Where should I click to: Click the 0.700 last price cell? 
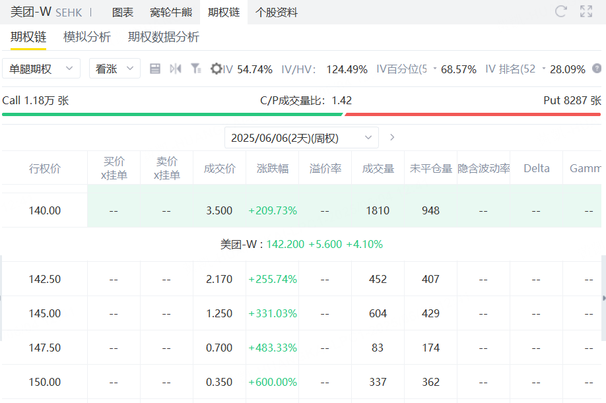click(219, 348)
